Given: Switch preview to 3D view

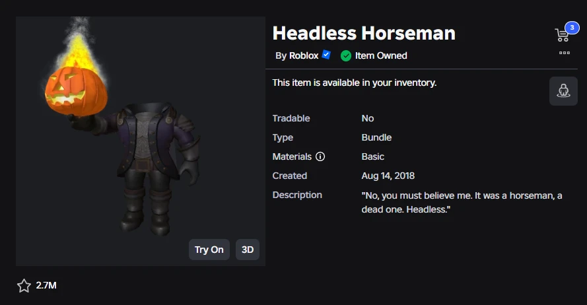Looking at the screenshot, I should click(248, 250).
